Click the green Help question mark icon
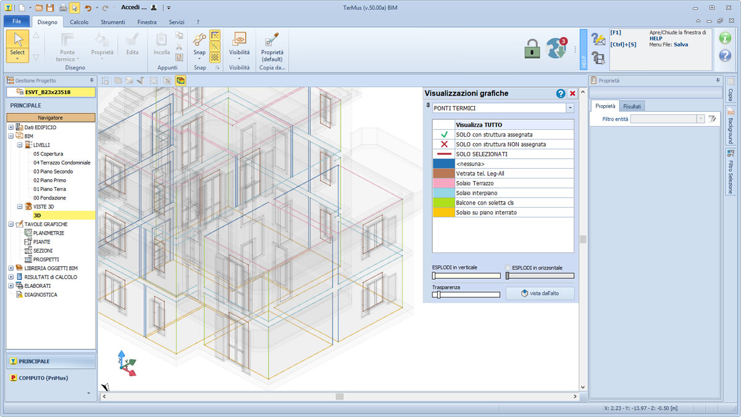741x417 pixels. 724,39
